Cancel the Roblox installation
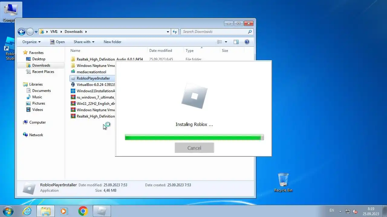This screenshot has width=387, height=217. (194, 148)
